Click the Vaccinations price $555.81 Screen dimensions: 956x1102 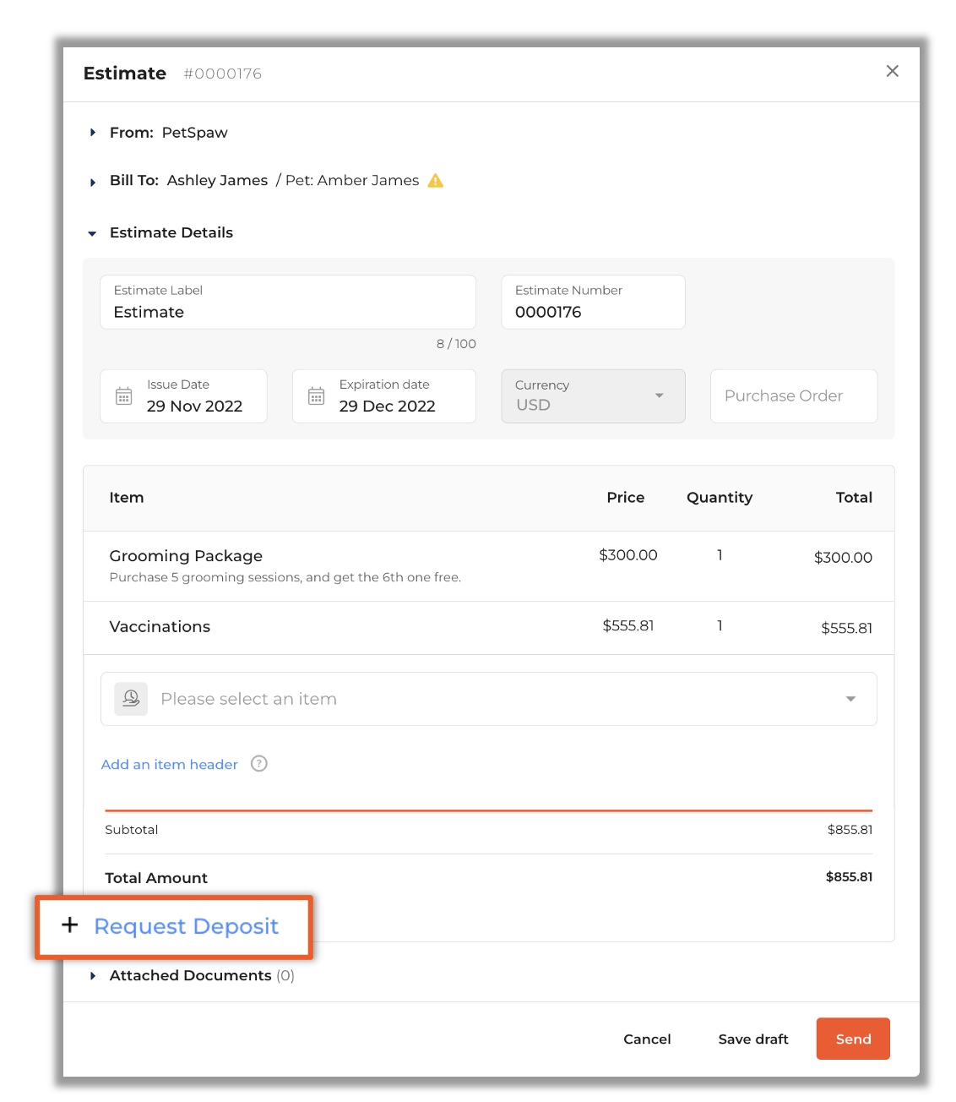[x=628, y=625]
